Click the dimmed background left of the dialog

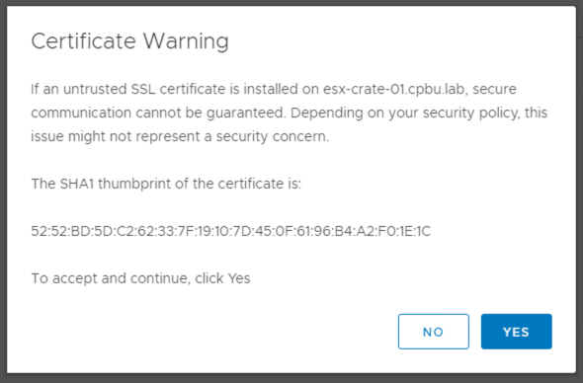pyautogui.click(x=3, y=191)
